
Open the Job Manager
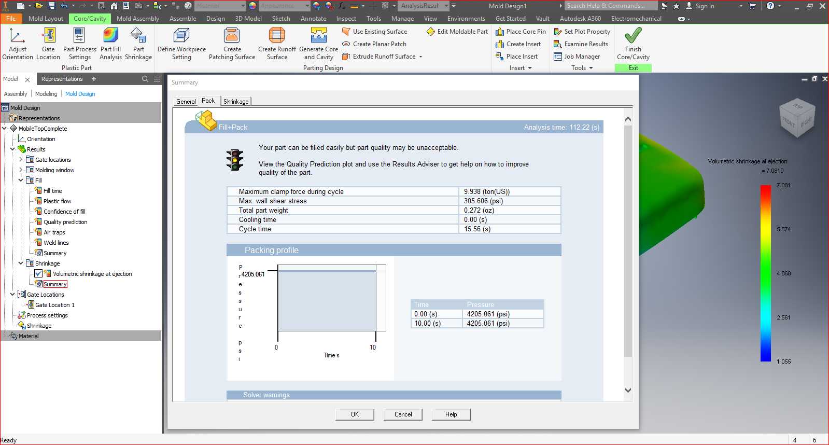pos(577,57)
